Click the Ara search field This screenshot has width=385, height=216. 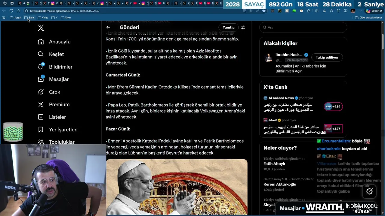pos(303,27)
